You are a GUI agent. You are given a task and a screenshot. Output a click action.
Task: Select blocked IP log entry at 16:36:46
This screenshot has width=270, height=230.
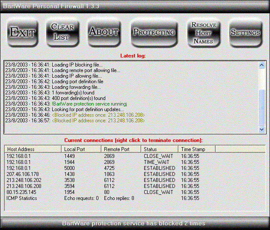[x=75, y=115]
